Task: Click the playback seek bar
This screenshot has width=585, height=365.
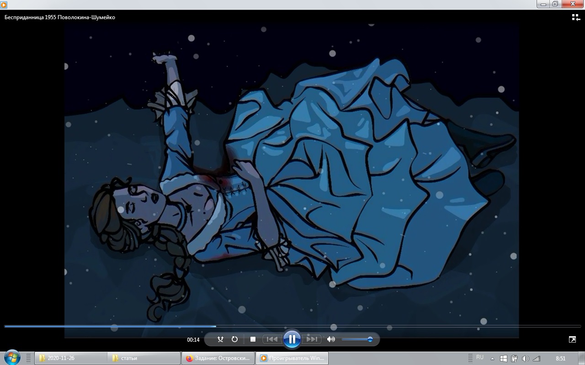Action: (x=292, y=326)
